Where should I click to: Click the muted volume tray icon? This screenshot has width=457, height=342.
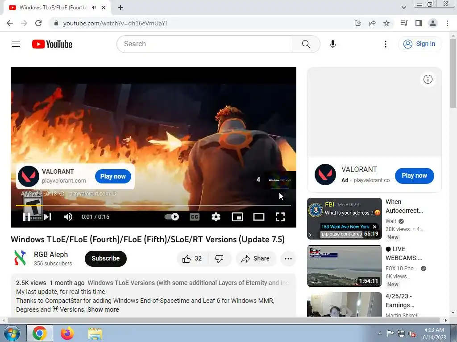(x=412, y=334)
